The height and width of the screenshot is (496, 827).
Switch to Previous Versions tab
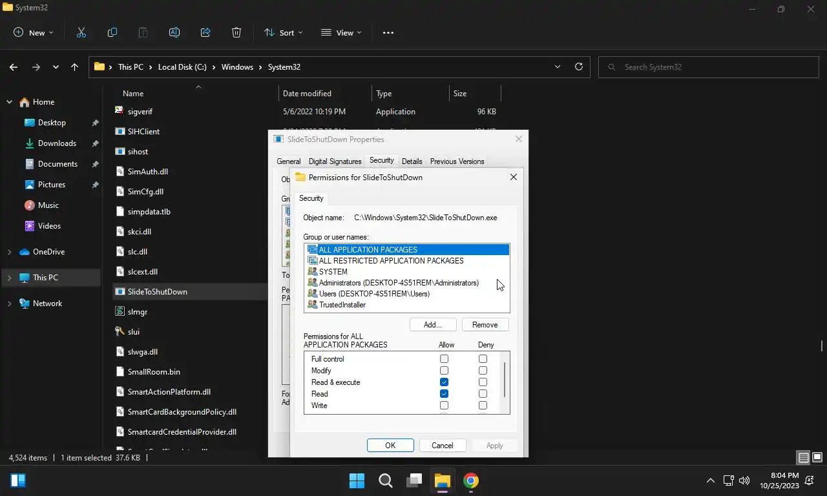pos(457,161)
